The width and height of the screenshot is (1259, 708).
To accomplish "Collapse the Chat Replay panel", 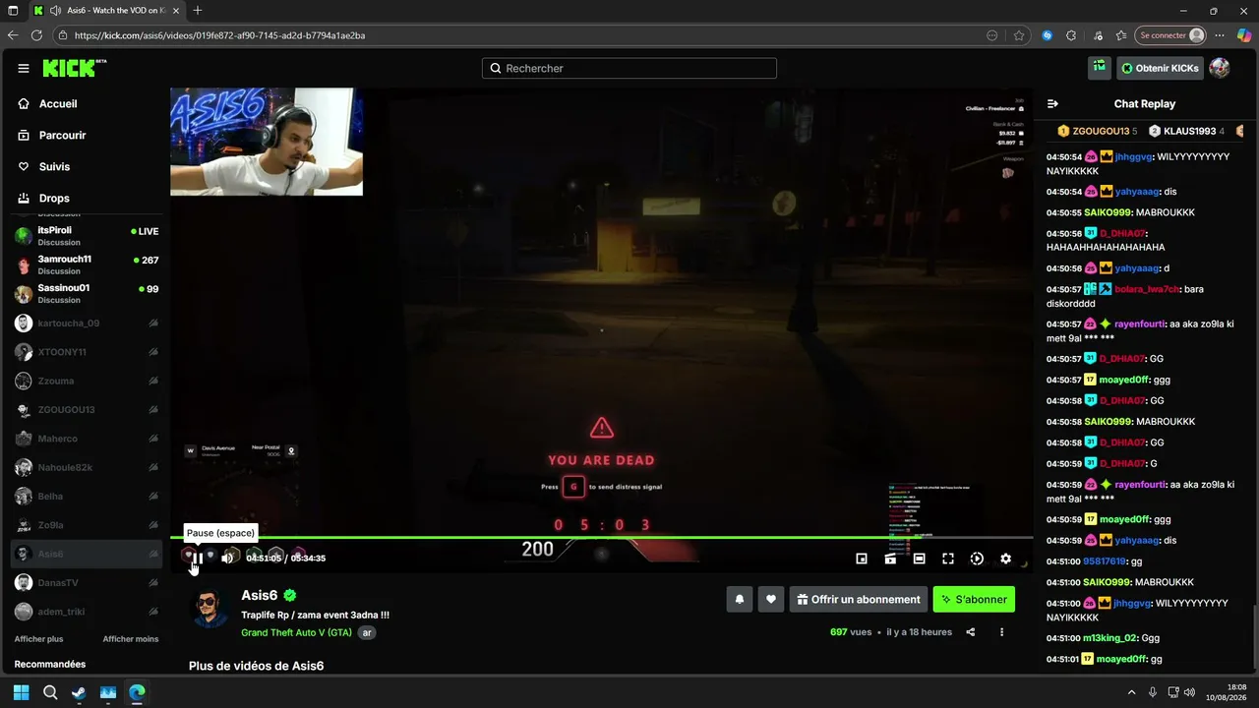I will (x=1052, y=103).
